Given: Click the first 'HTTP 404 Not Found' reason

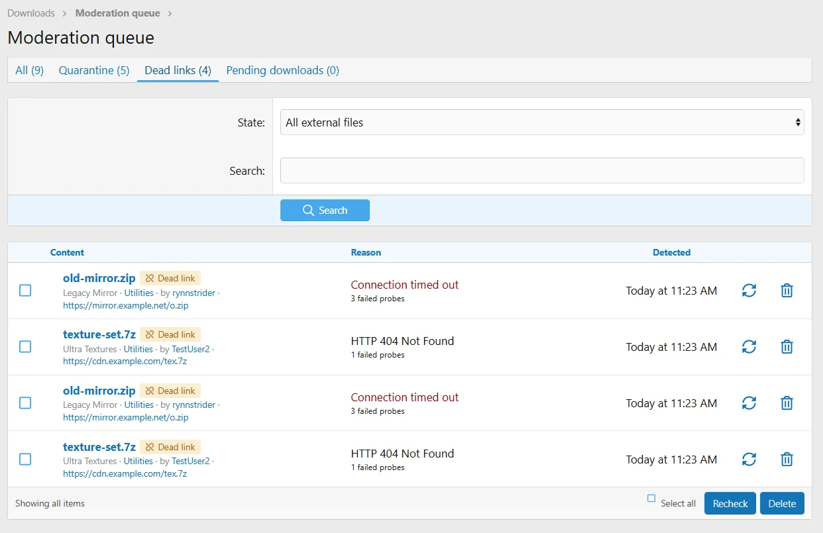Looking at the screenshot, I should [403, 341].
